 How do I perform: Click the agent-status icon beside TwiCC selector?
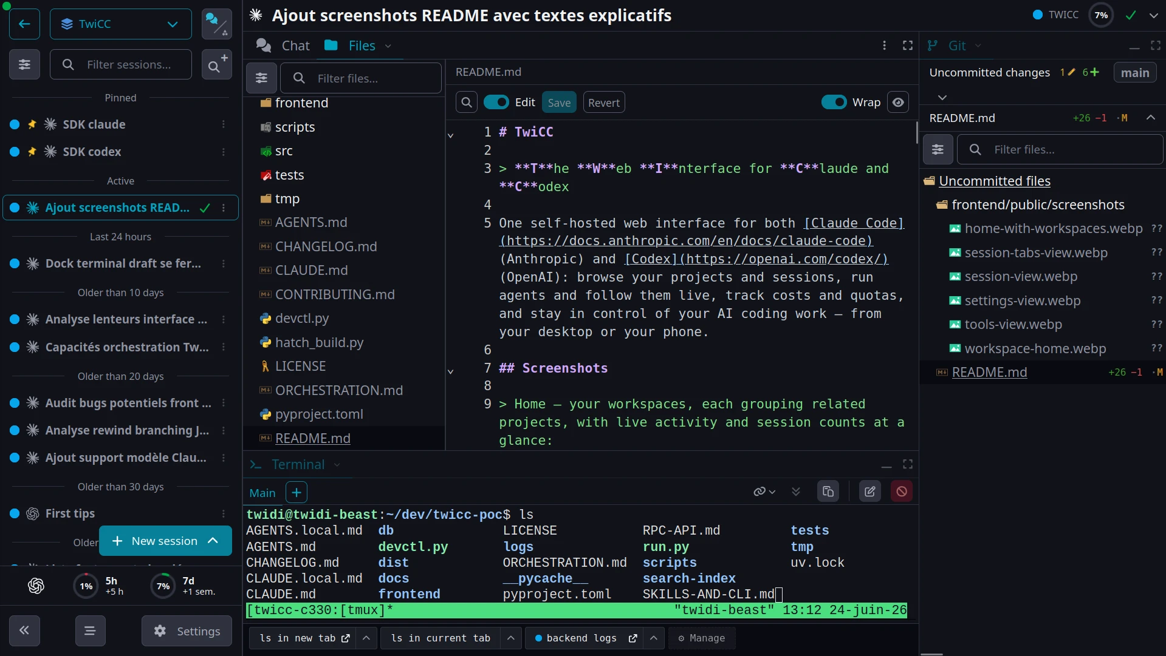(217, 24)
